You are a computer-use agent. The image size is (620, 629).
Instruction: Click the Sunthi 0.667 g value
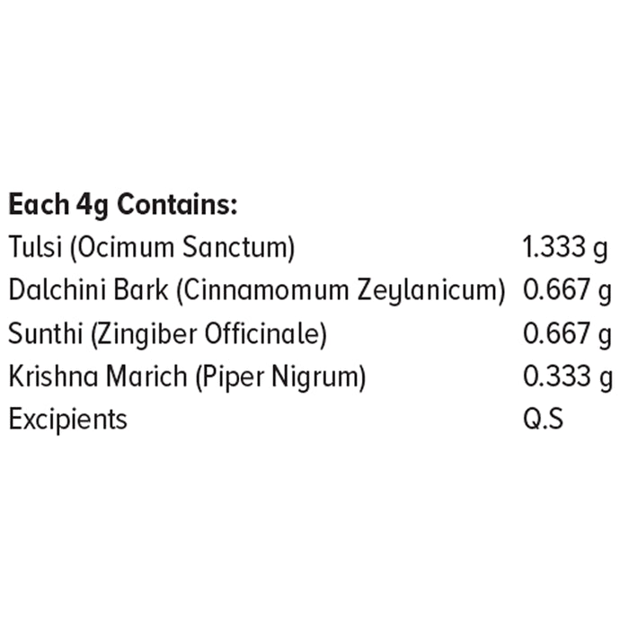[568, 333]
